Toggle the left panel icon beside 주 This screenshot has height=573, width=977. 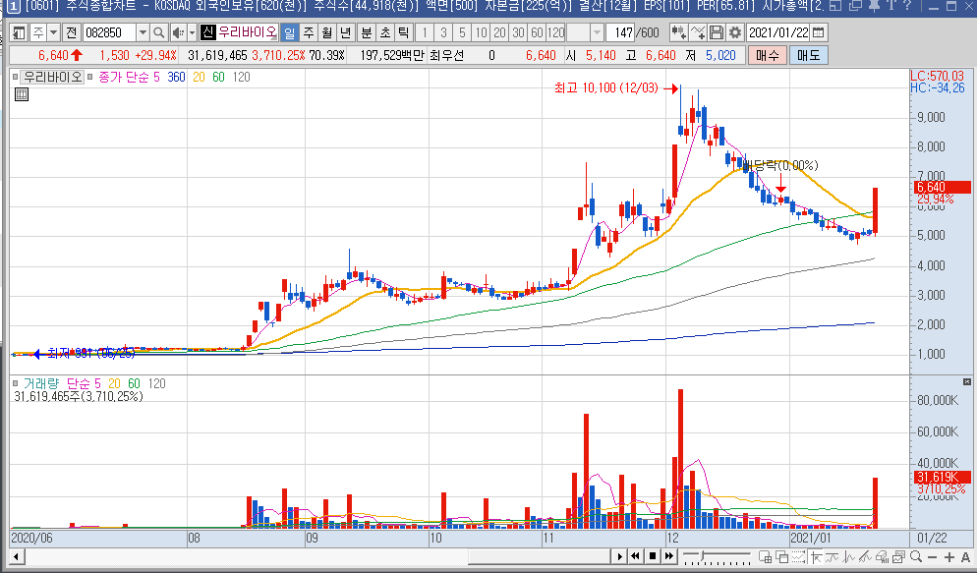[x=20, y=32]
